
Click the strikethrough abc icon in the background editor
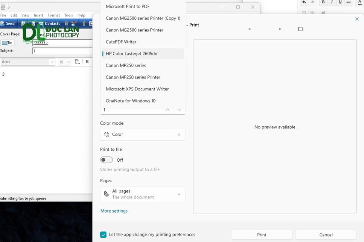(x=349, y=2)
